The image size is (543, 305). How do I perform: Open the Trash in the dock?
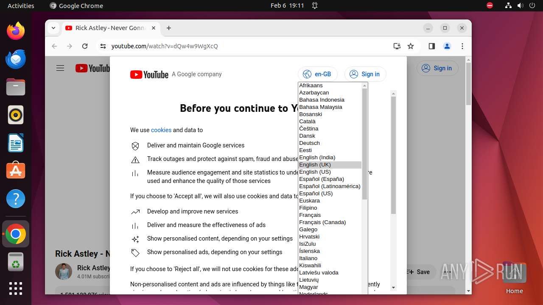tap(16, 262)
